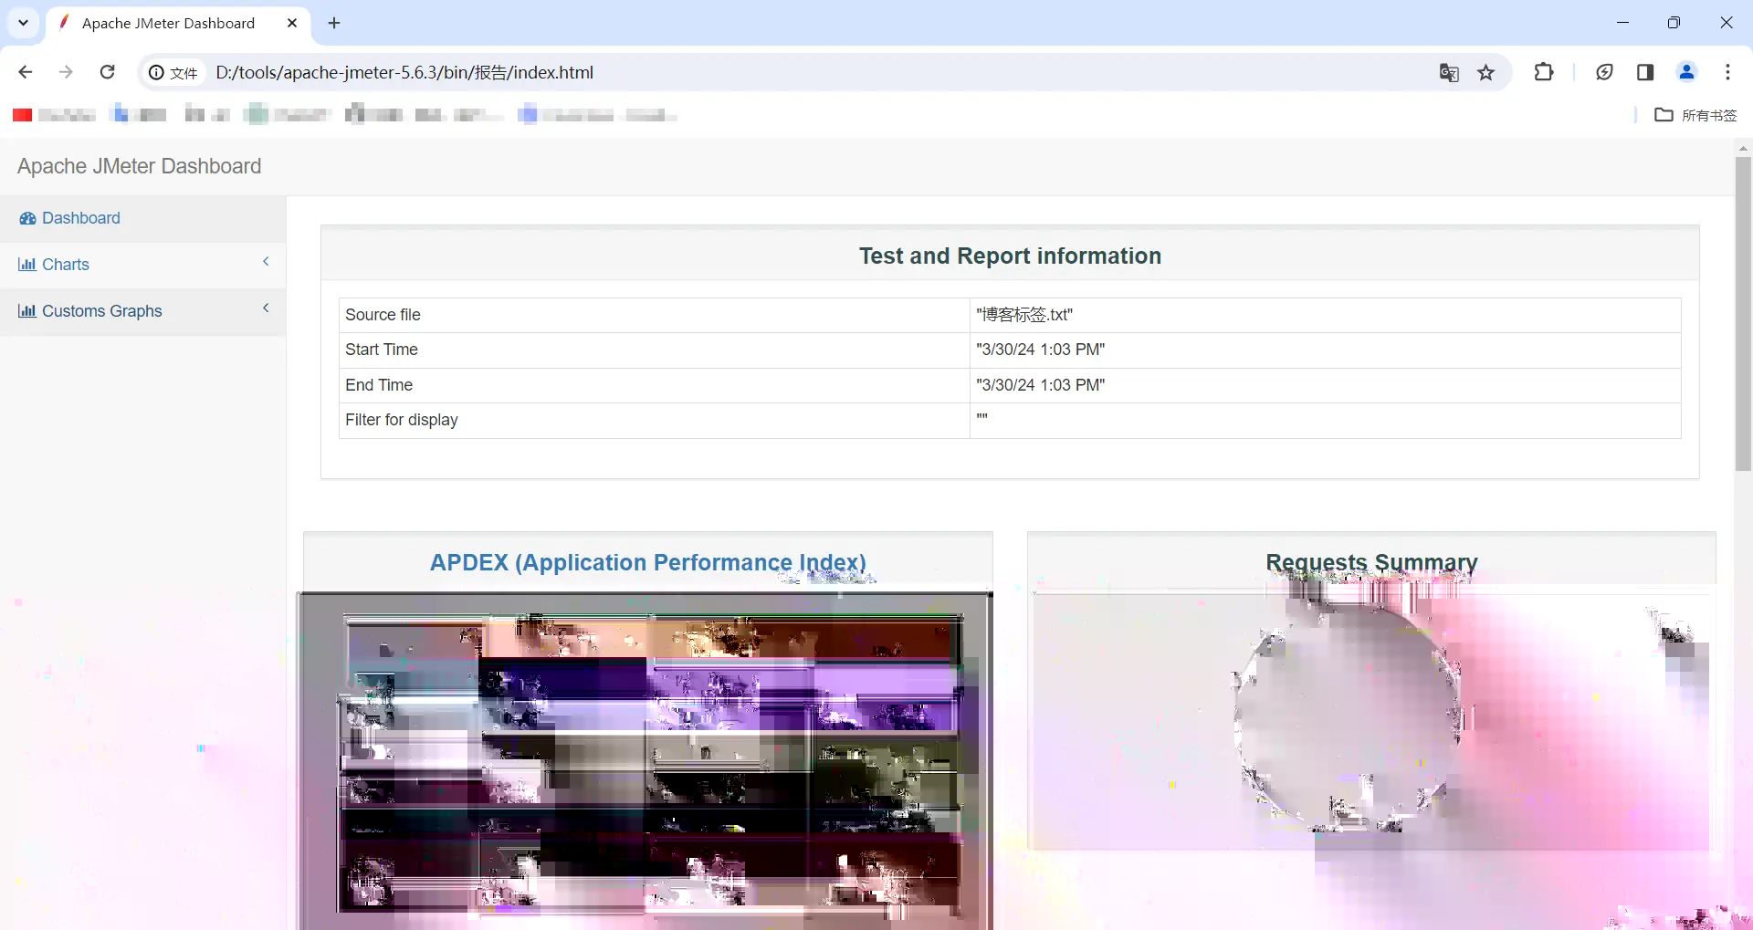1753x930 pixels.
Task: Select the End Time row label
Action: [x=379, y=385]
